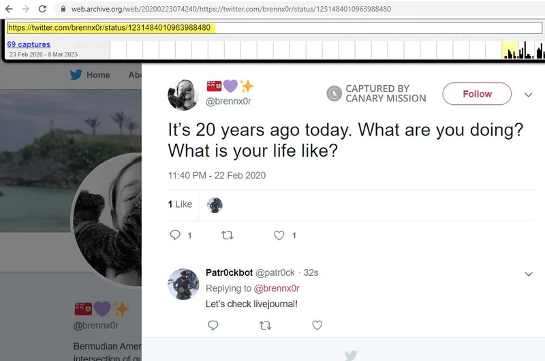Image resolution: width=545 pixels, height=361 pixels.
Task: Reload the page with the refresh icon
Action: tap(42, 10)
